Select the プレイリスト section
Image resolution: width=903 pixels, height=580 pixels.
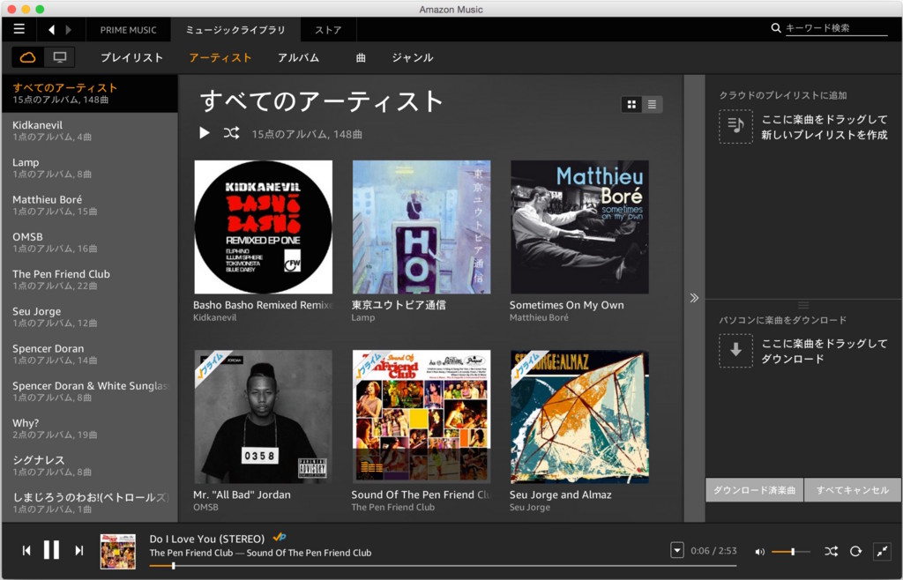pos(132,57)
